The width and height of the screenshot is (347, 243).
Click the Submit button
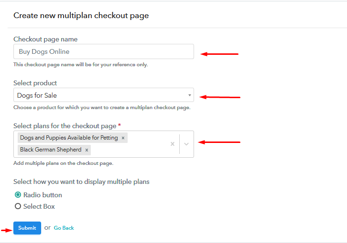tap(27, 228)
